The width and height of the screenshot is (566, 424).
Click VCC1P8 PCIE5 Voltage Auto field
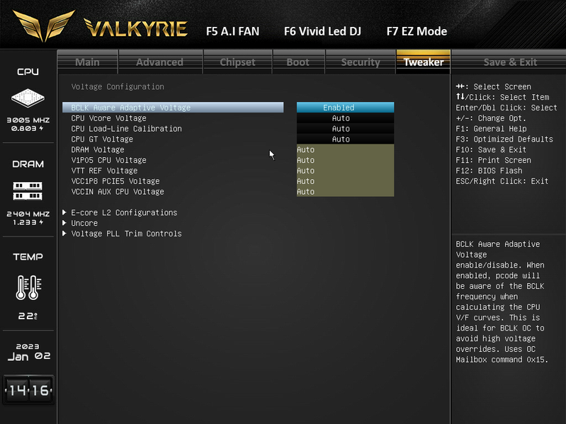point(345,181)
